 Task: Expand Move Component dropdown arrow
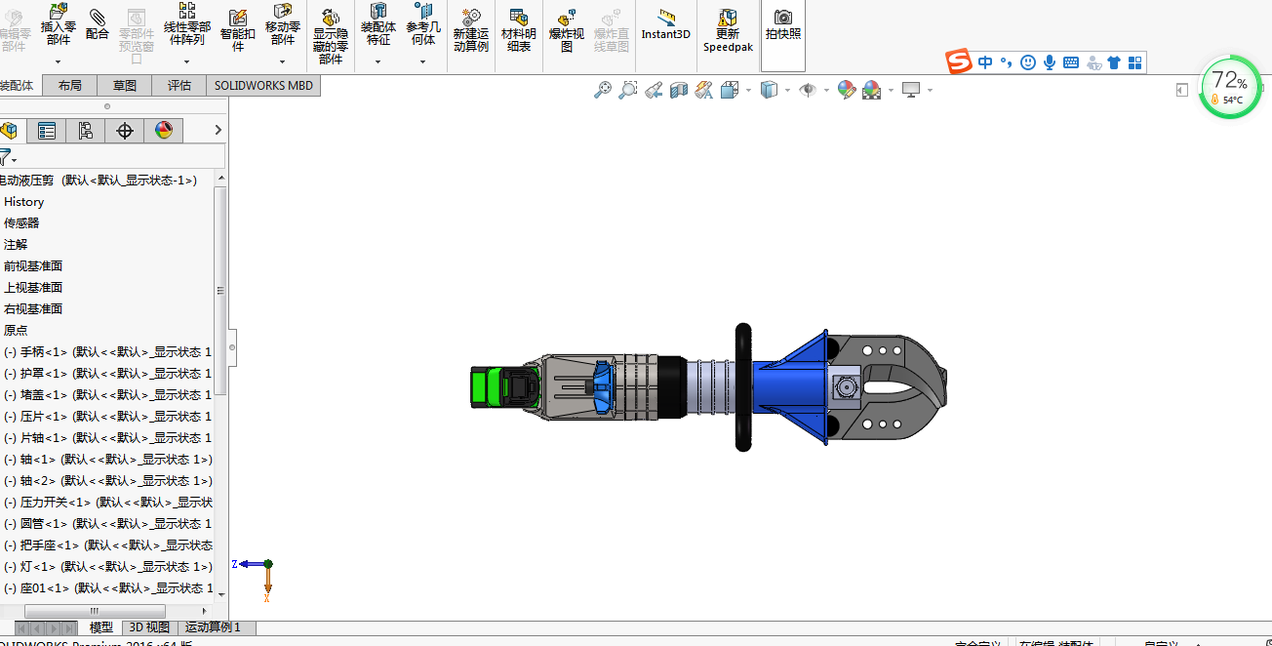coord(283,61)
